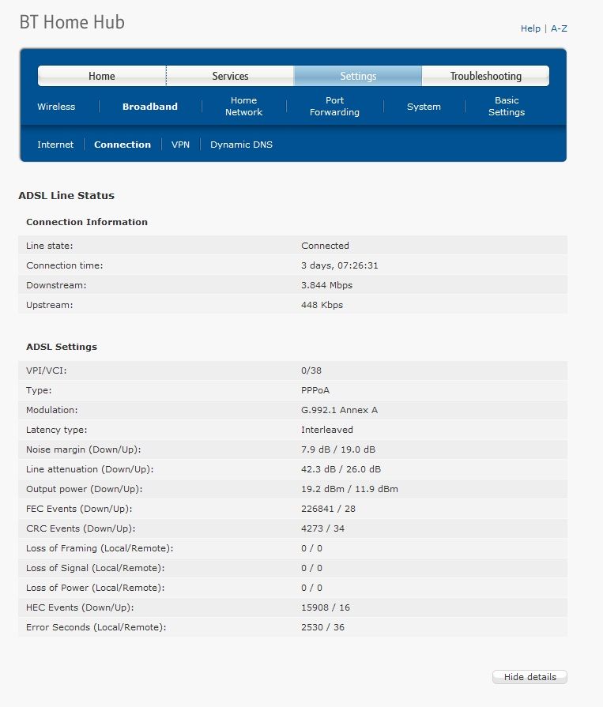
Task: Select the Connected line state value
Action: tap(325, 246)
